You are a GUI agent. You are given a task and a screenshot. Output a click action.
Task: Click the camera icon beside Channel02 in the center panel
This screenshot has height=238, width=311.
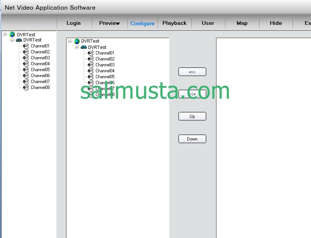tap(91, 59)
